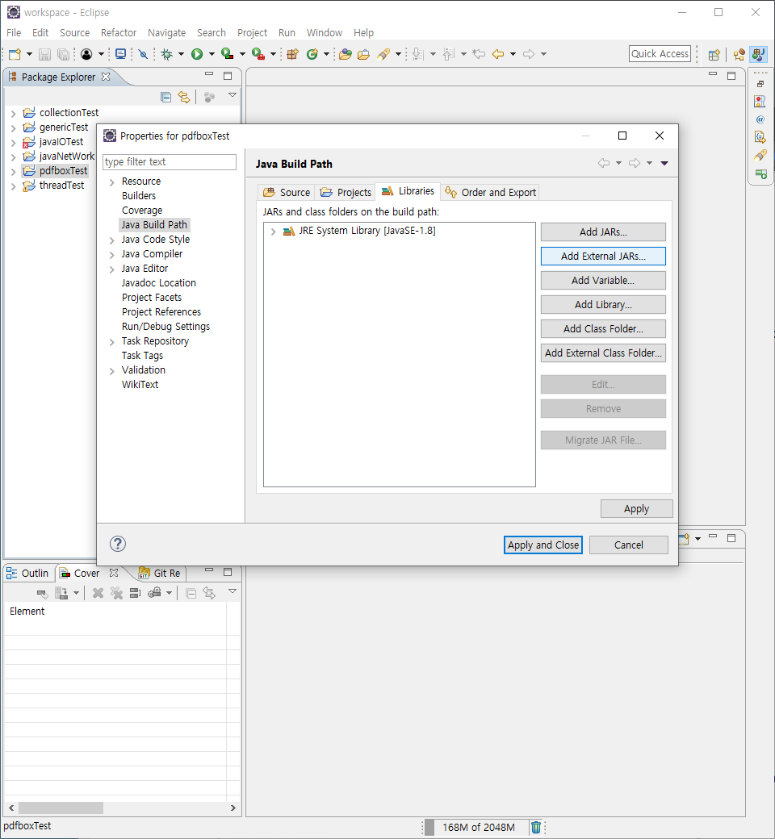Screen dimensions: 775x839
Task: Expand the Resource properties category
Action: 112,182
